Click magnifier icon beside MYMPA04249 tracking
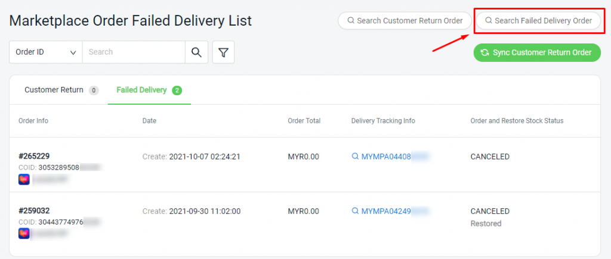This screenshot has height=259, width=611. coord(355,211)
